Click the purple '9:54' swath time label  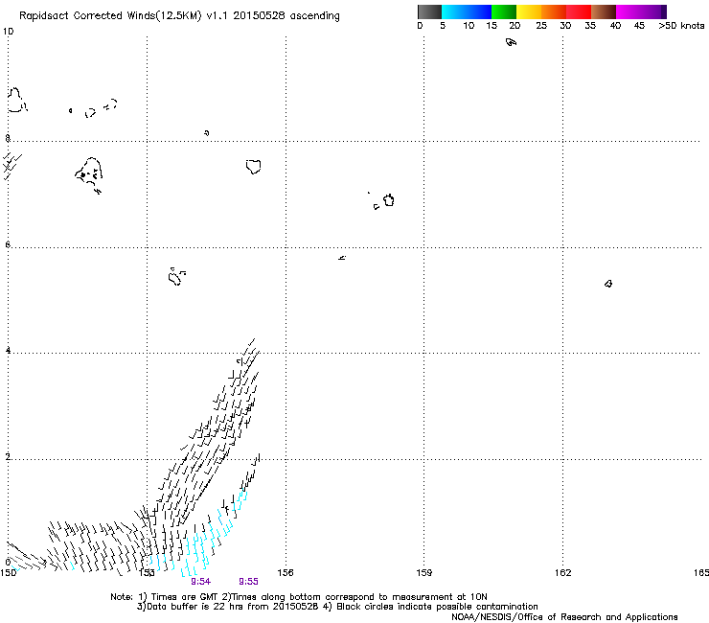pyautogui.click(x=201, y=582)
